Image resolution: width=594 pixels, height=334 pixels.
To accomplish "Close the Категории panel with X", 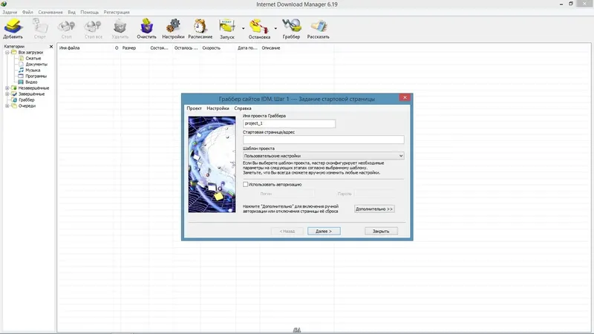I will click(51, 47).
